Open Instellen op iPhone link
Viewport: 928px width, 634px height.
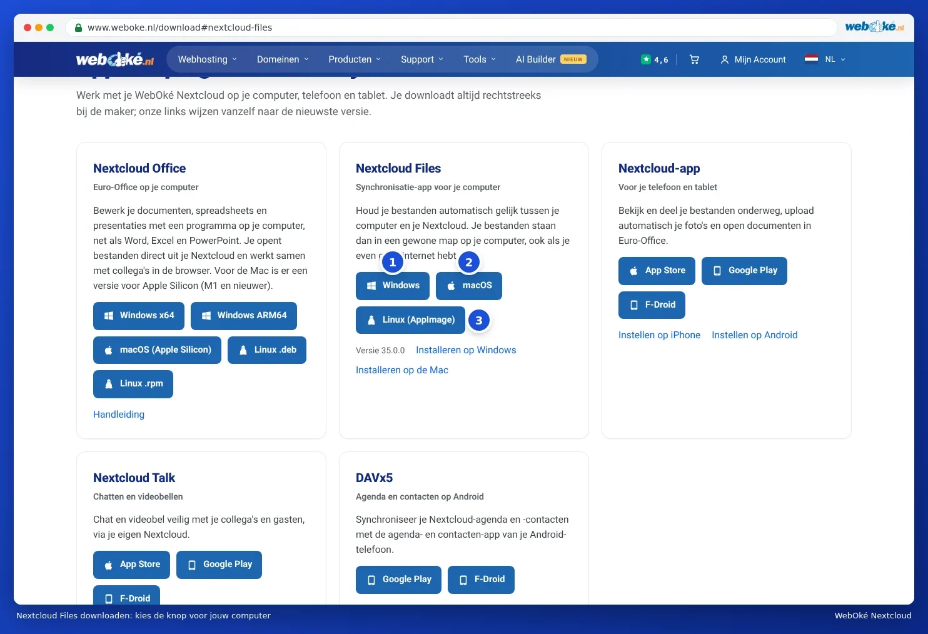659,335
